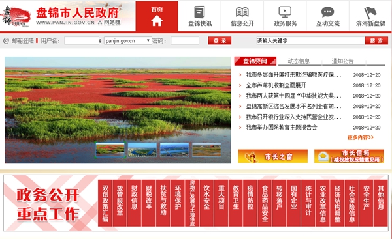This screenshot has width=392, height=239.
Task: Open the 财税改革 column
Action: [149, 203]
